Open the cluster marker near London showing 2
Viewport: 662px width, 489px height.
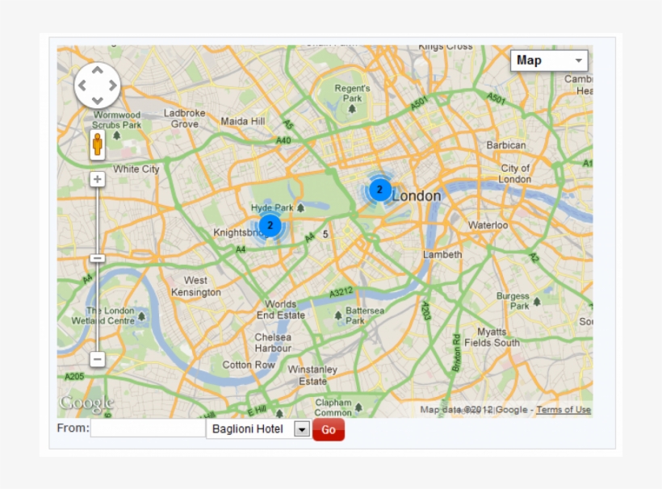[379, 190]
